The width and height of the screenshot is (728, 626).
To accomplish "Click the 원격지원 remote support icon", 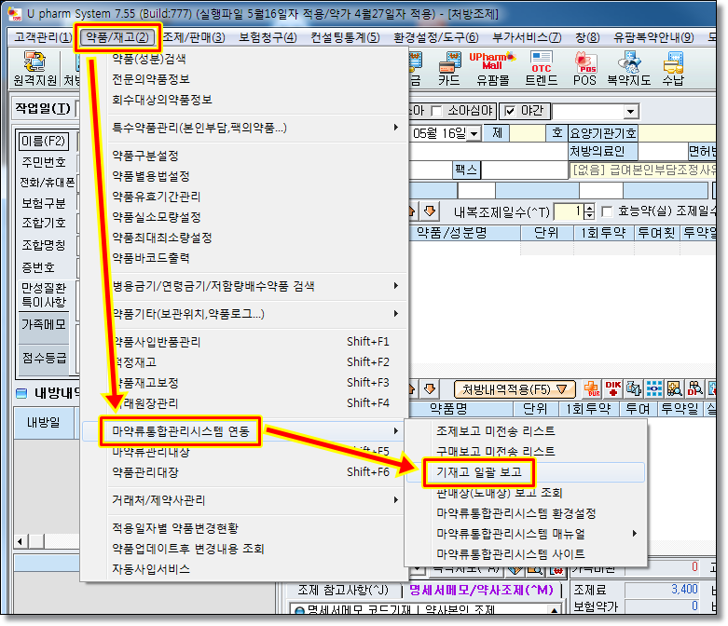I will (x=35, y=70).
